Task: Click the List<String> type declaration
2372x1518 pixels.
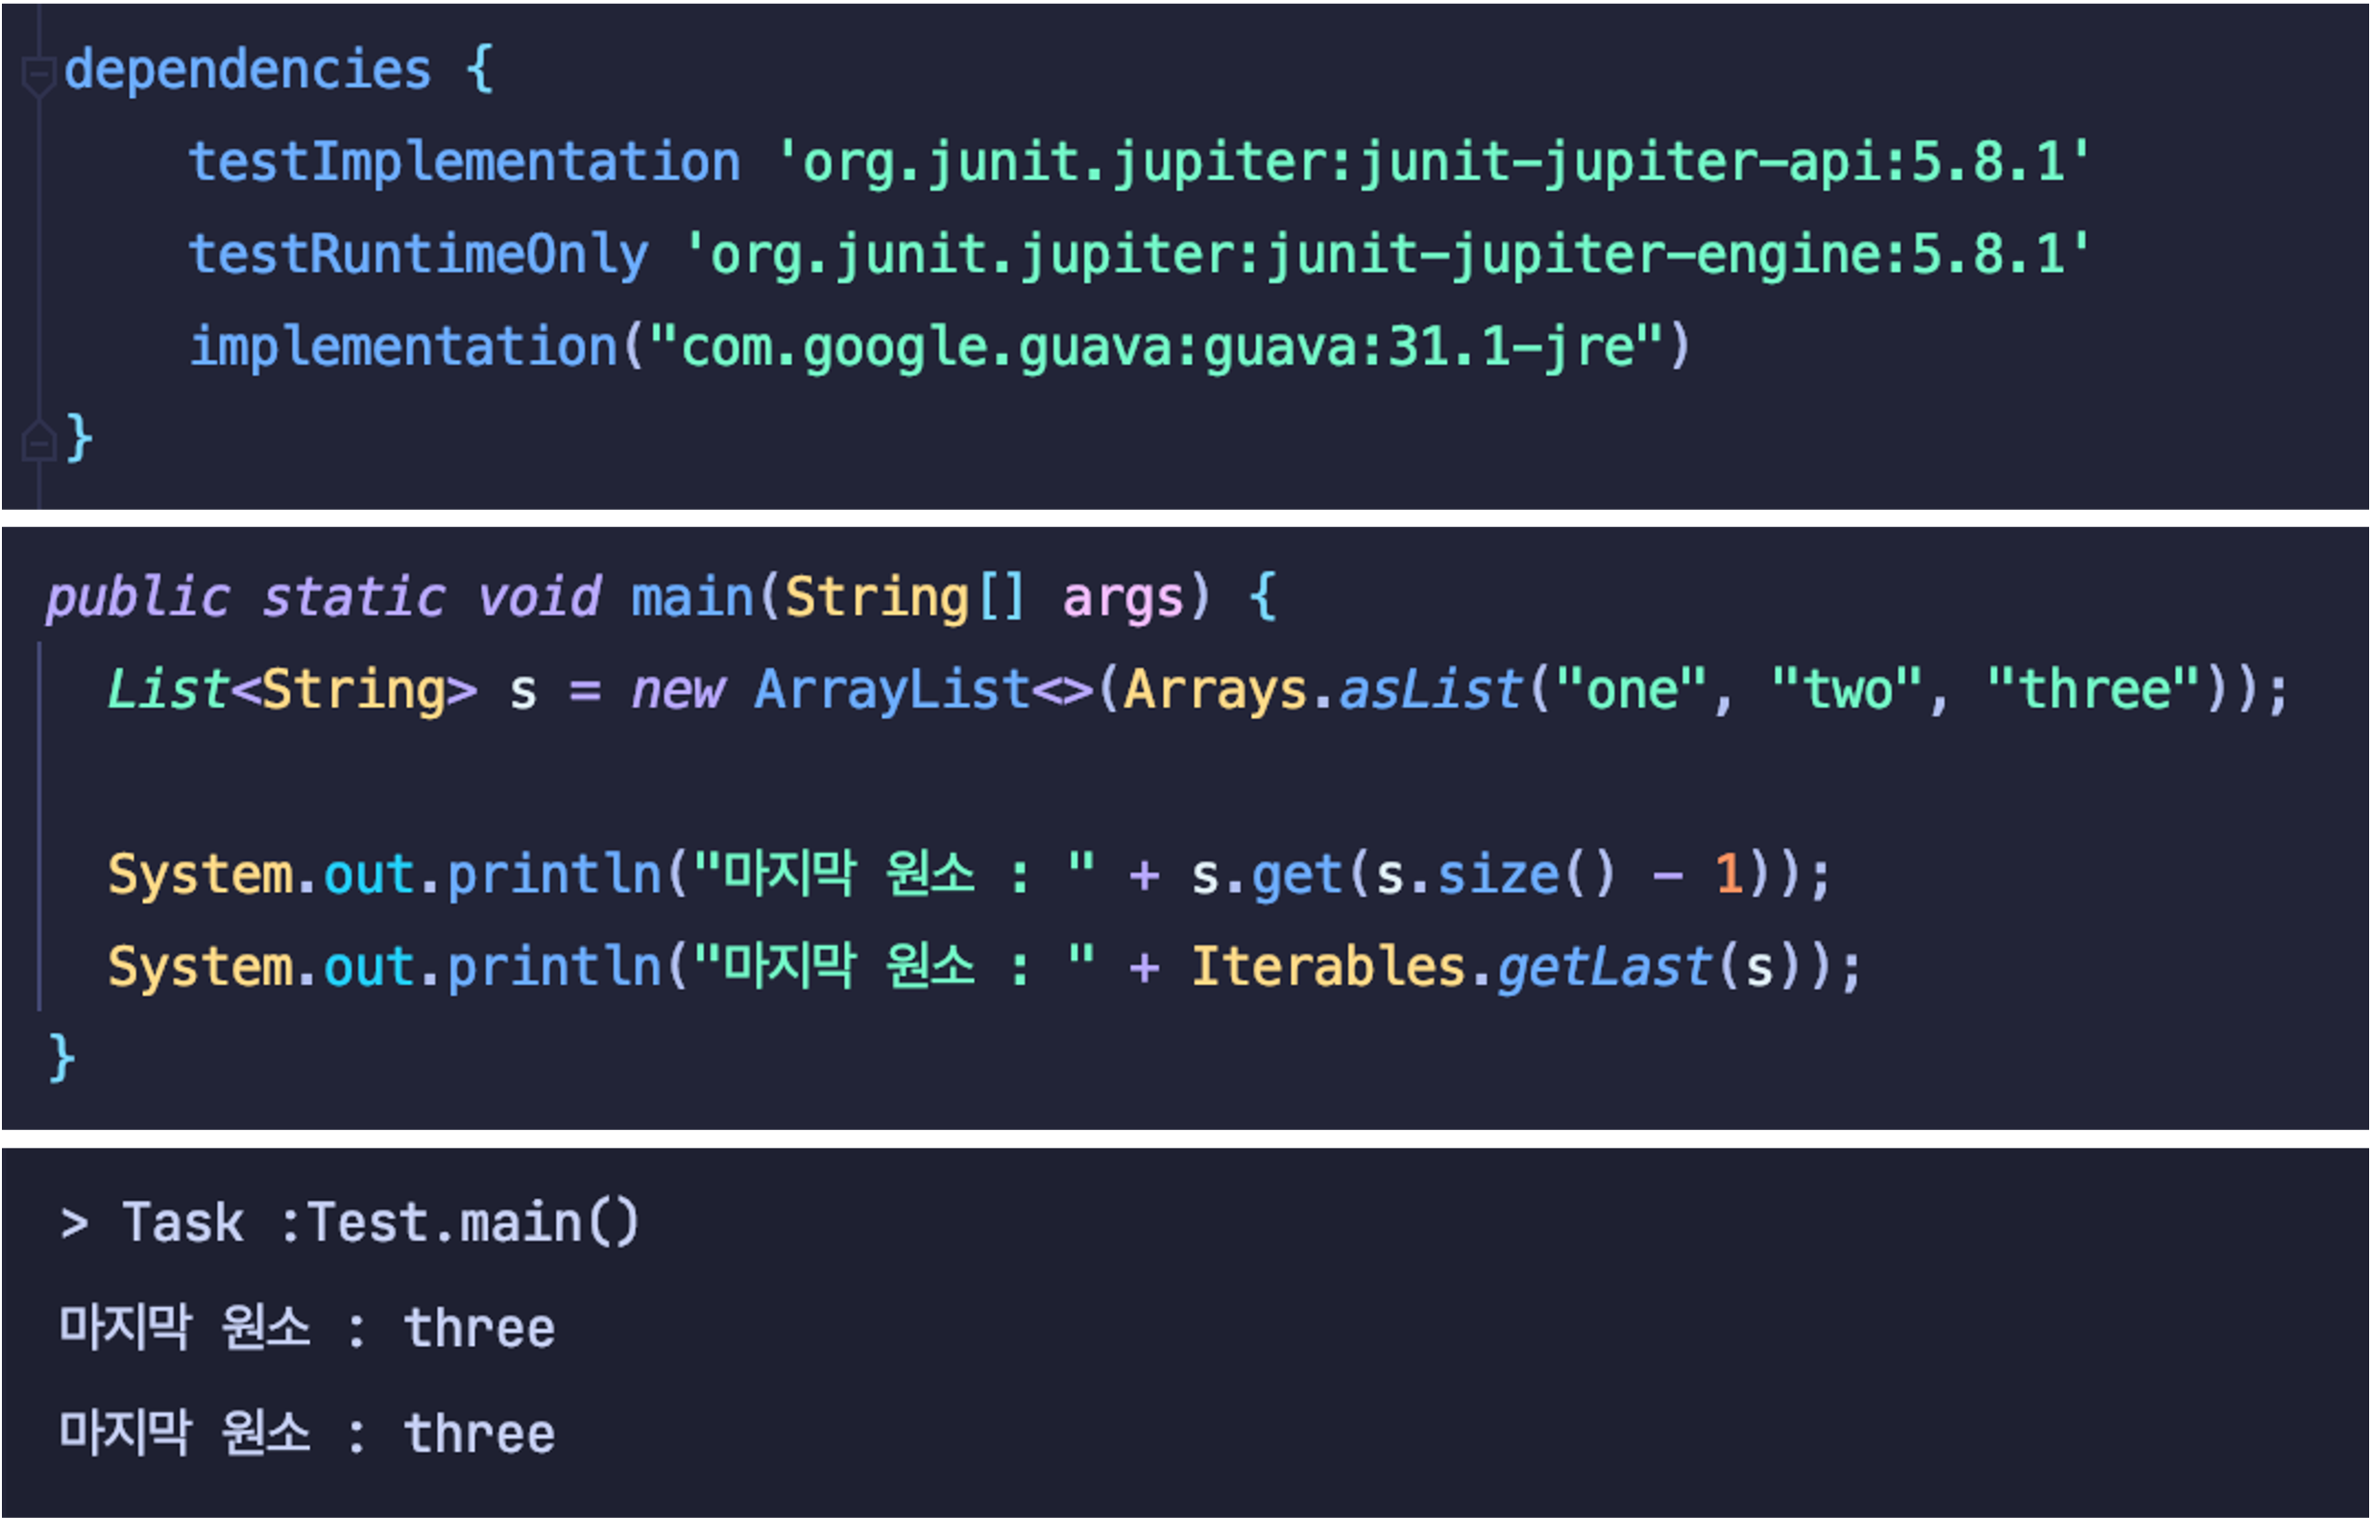Action: coord(292,690)
